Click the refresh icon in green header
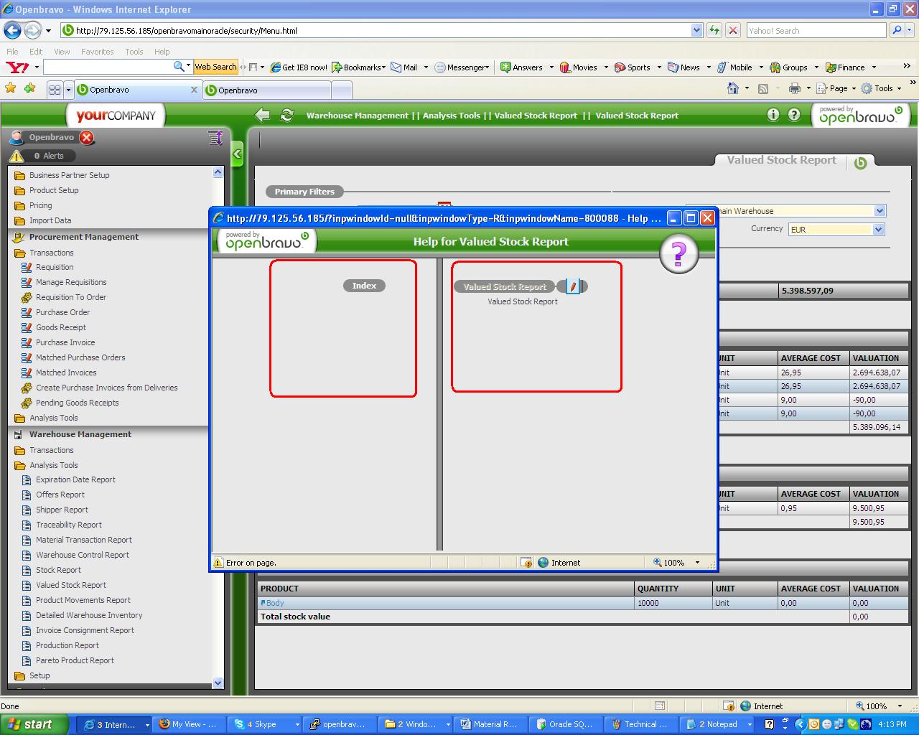The image size is (919, 735). coord(287,115)
